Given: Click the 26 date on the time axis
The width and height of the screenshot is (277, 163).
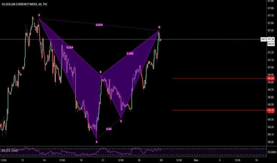Looking at the screenshot, I should coord(139,160).
